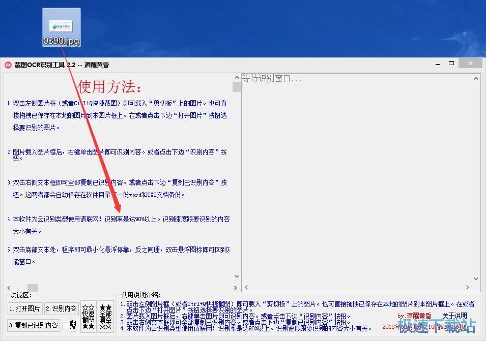Click inside the 等待识别窗口 result text box
The image size is (486, 341).
point(356,178)
